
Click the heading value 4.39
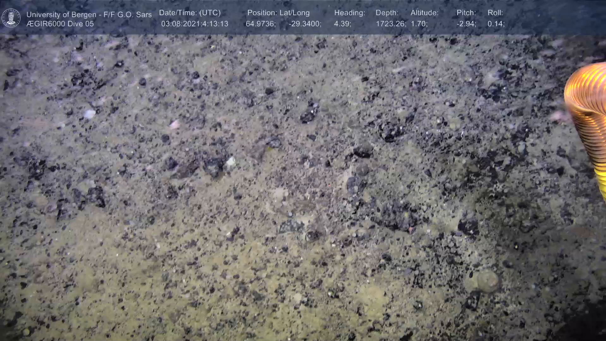pos(342,24)
